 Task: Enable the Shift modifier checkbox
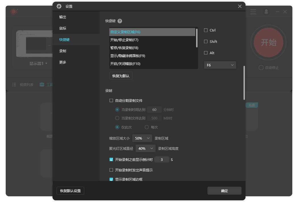[x=205, y=41]
